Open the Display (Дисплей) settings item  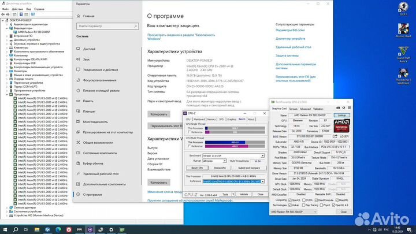pyautogui.click(x=89, y=49)
